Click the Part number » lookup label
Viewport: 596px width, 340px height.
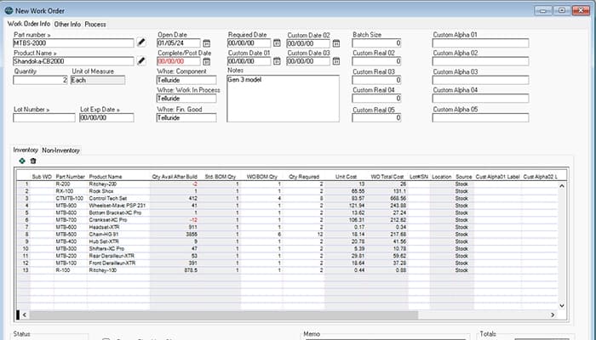pos(32,35)
